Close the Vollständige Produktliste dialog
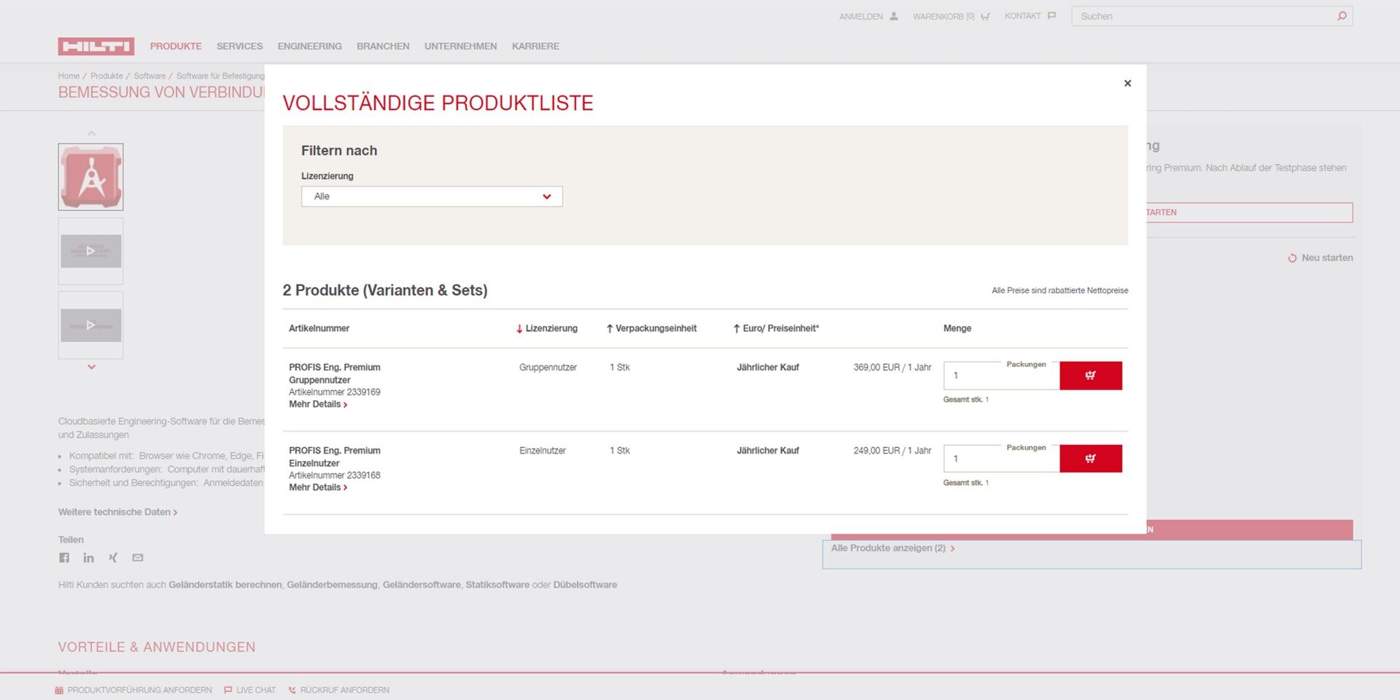The image size is (1400, 700). pyautogui.click(x=1127, y=83)
